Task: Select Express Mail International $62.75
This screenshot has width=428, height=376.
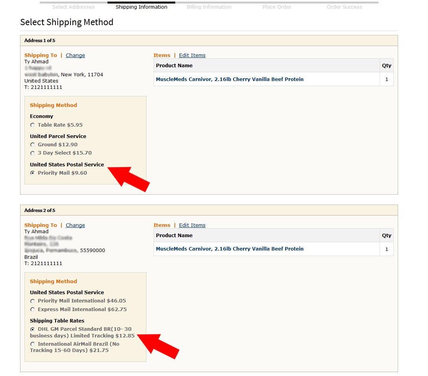Action: tap(33, 310)
